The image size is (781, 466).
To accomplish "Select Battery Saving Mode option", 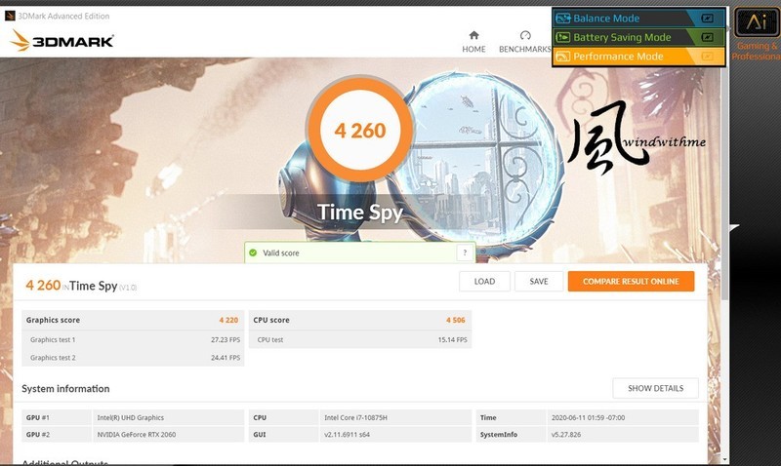I will pos(638,37).
